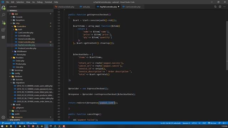
Task: Click the Ln 43, Col 44 cursor position
Action: (x=170, y=123)
